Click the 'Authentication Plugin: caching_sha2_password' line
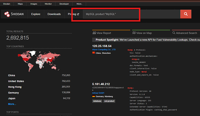 (153, 110)
